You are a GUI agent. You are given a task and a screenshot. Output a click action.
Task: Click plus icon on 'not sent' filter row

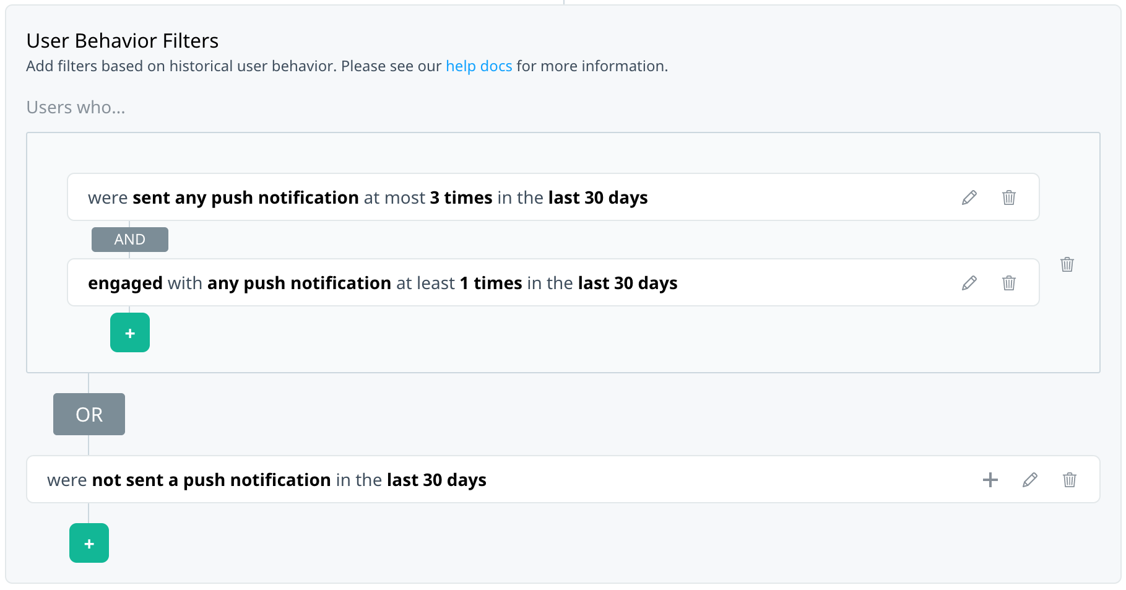pos(990,480)
